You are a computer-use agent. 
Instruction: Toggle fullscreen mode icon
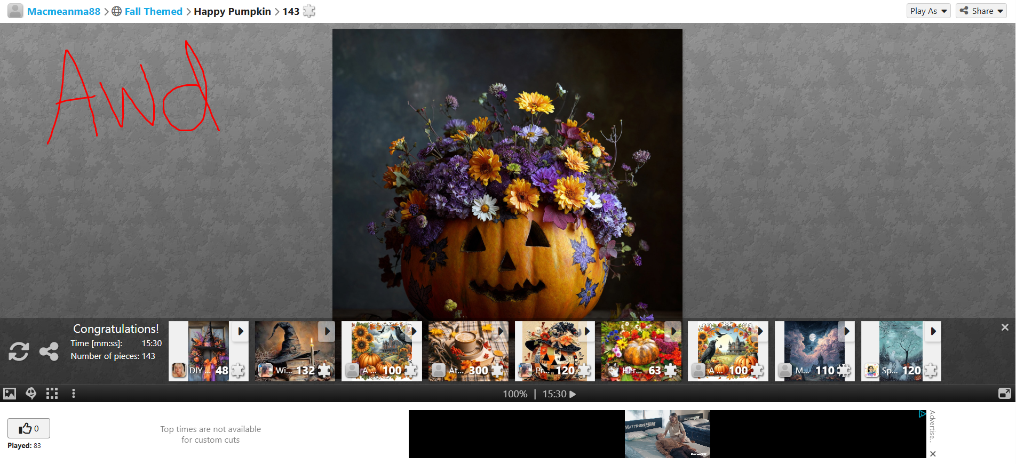click(x=1004, y=394)
